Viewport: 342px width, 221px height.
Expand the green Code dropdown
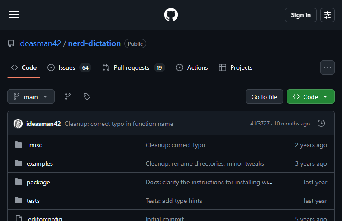311,96
